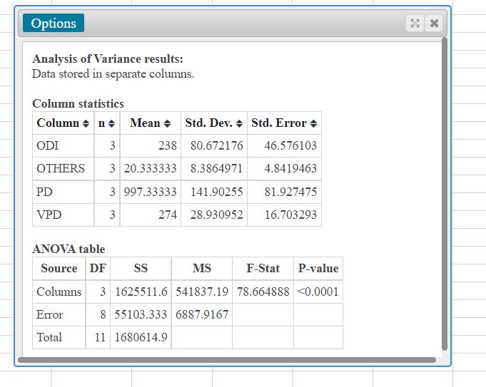Click OTHERS Std. Dev. 8.3864971
This screenshot has width=486, height=387.
point(217,168)
